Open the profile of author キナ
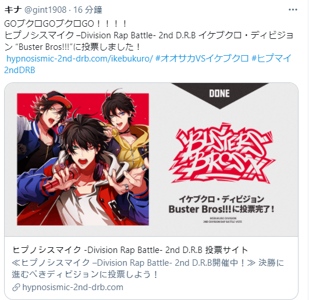The width and height of the screenshot is (309, 300). [13, 10]
